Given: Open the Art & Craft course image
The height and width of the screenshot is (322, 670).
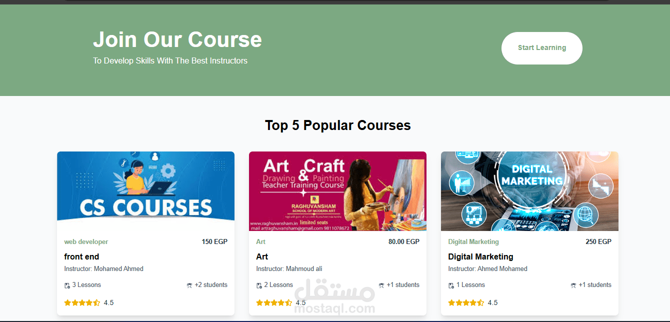Looking at the screenshot, I should point(337,191).
